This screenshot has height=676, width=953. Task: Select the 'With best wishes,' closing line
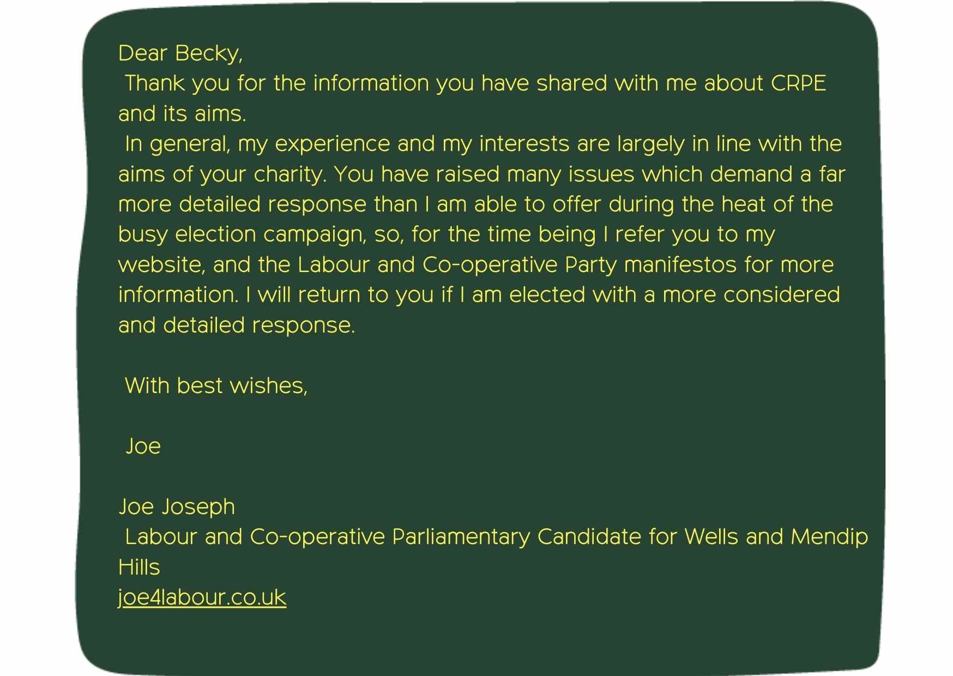[x=216, y=386]
